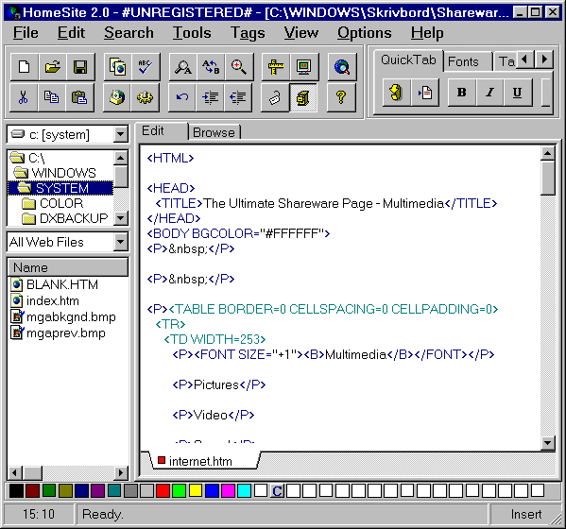Pick the cyan color swatch

pyautogui.click(x=245, y=491)
